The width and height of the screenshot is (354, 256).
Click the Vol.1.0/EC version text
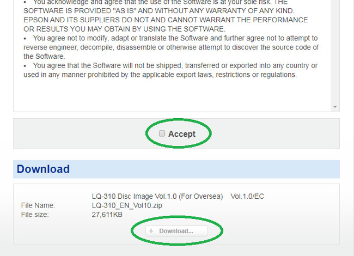tap(247, 196)
